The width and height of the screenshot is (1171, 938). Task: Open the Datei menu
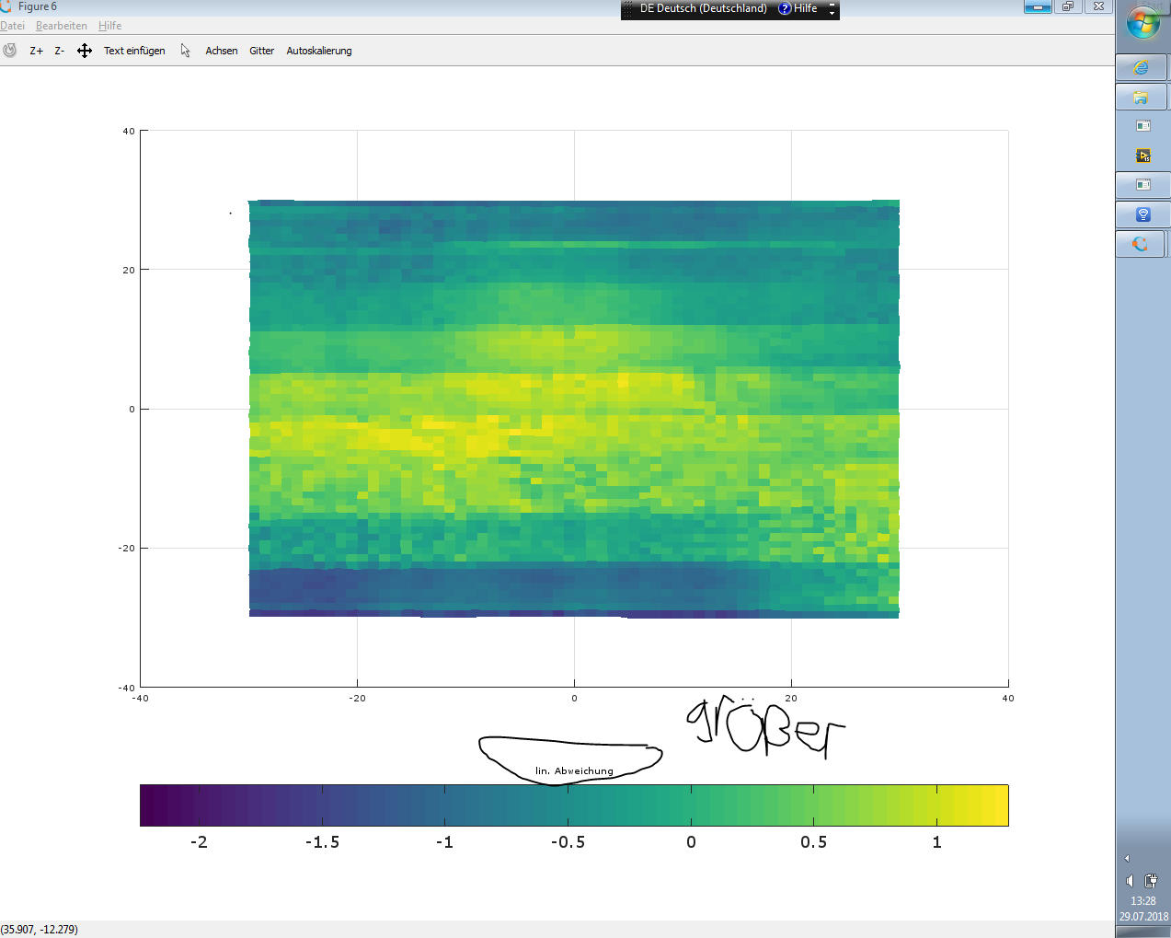click(13, 26)
